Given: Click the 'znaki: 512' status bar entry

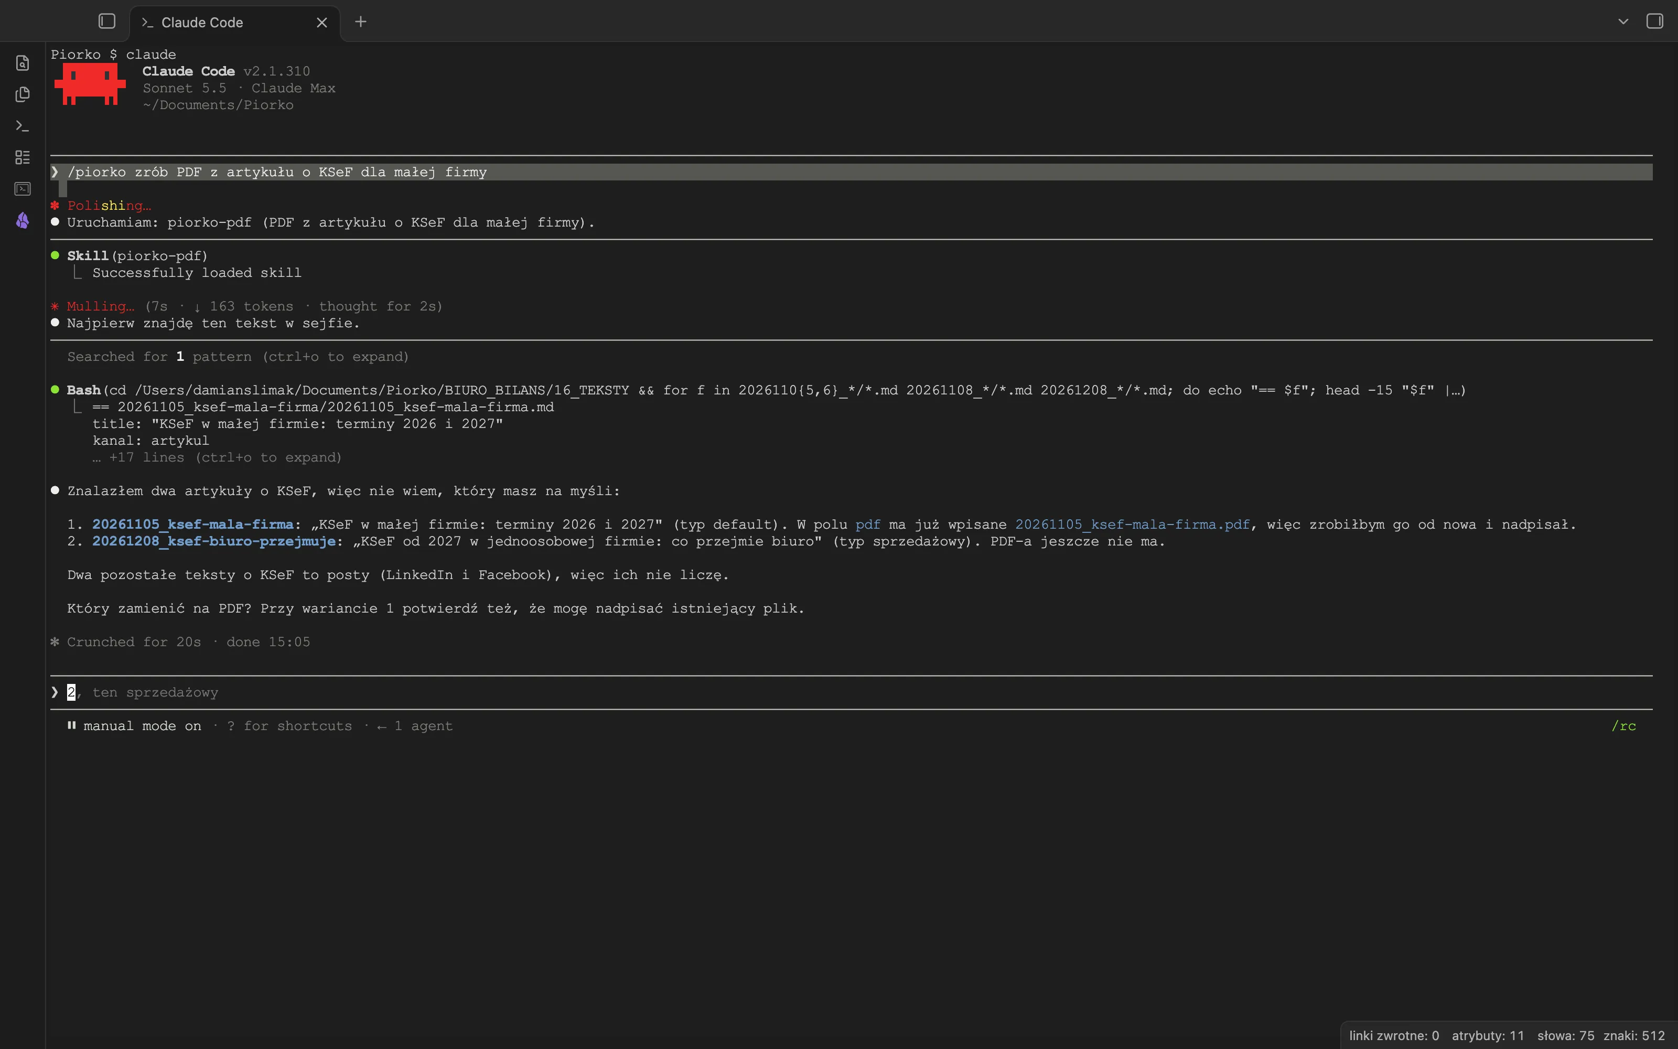Looking at the screenshot, I should tap(1633, 1035).
